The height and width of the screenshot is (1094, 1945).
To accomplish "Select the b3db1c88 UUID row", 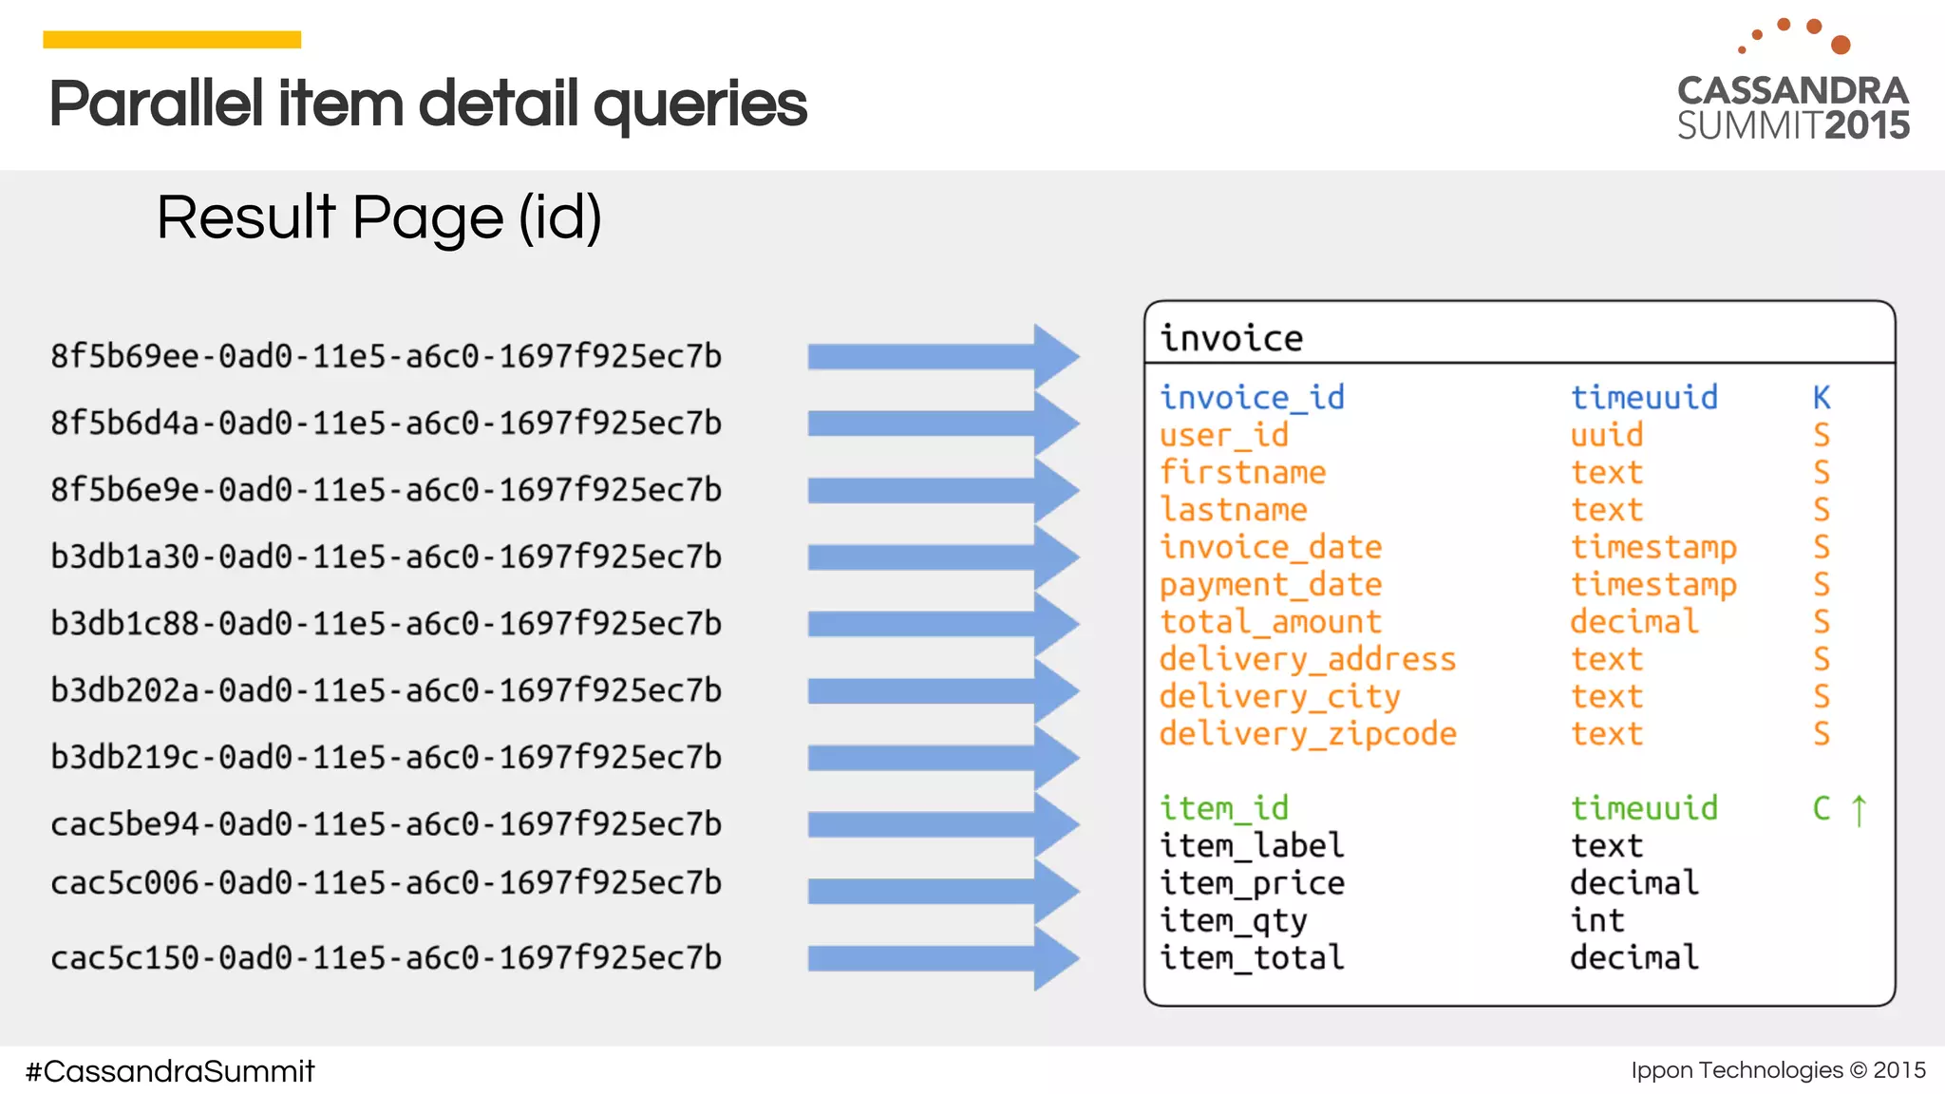I will [x=386, y=624].
